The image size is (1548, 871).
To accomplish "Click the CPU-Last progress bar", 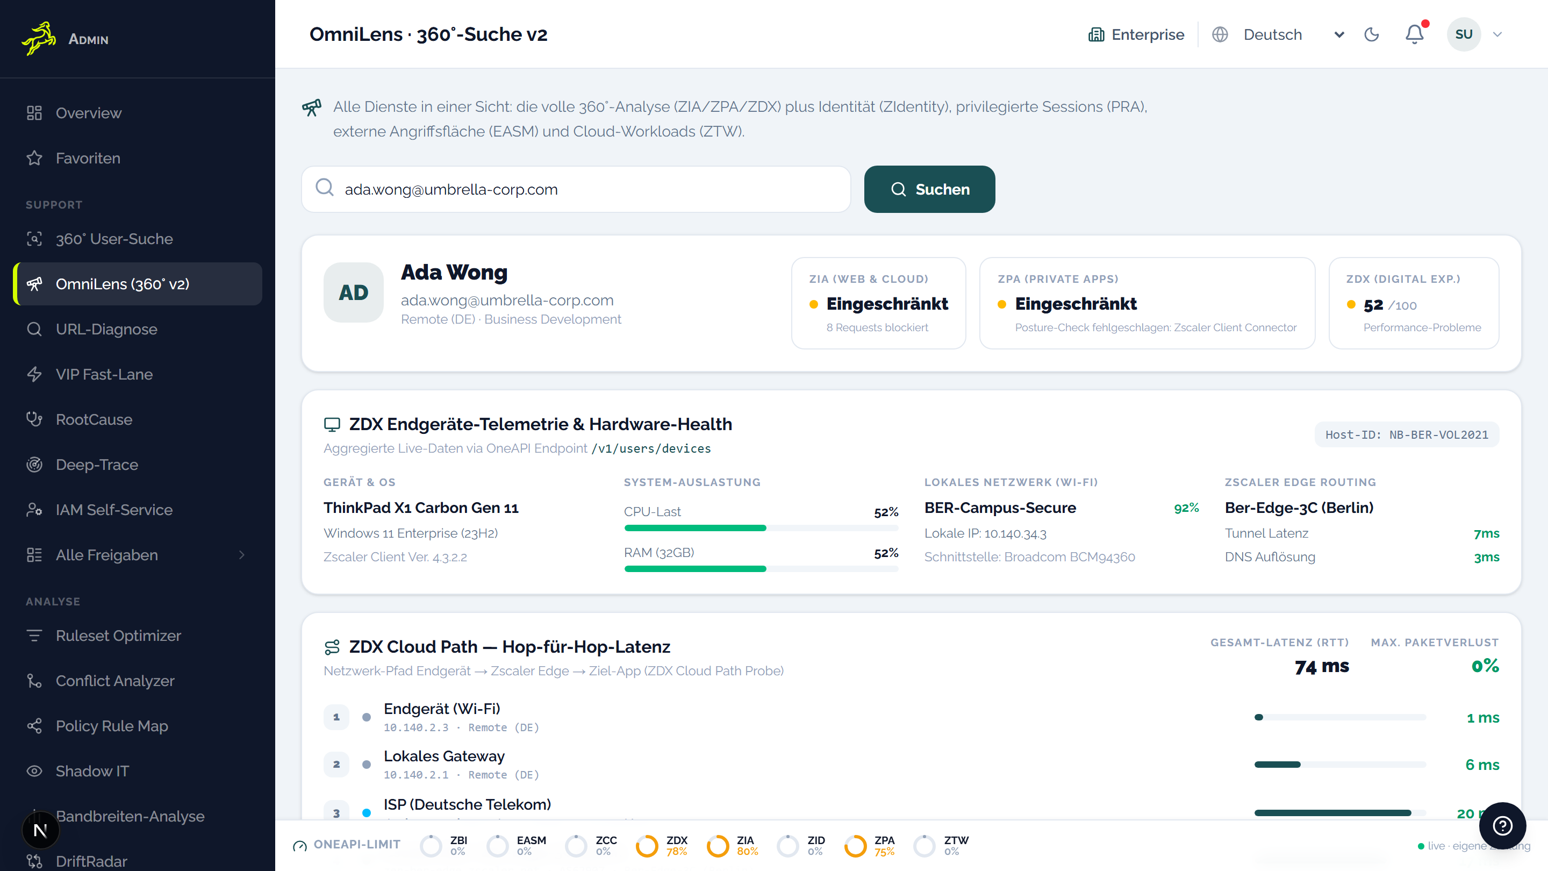I will [x=761, y=528].
